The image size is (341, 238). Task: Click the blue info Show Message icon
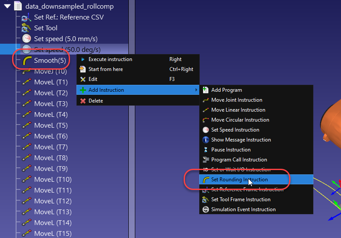click(x=206, y=140)
